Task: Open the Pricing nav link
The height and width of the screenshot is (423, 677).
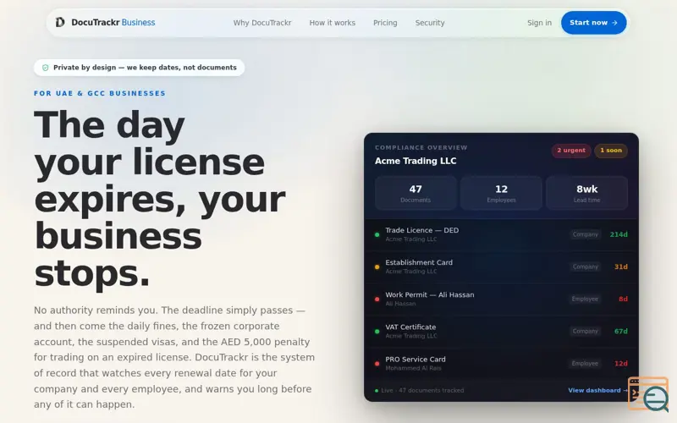Action: [385, 23]
